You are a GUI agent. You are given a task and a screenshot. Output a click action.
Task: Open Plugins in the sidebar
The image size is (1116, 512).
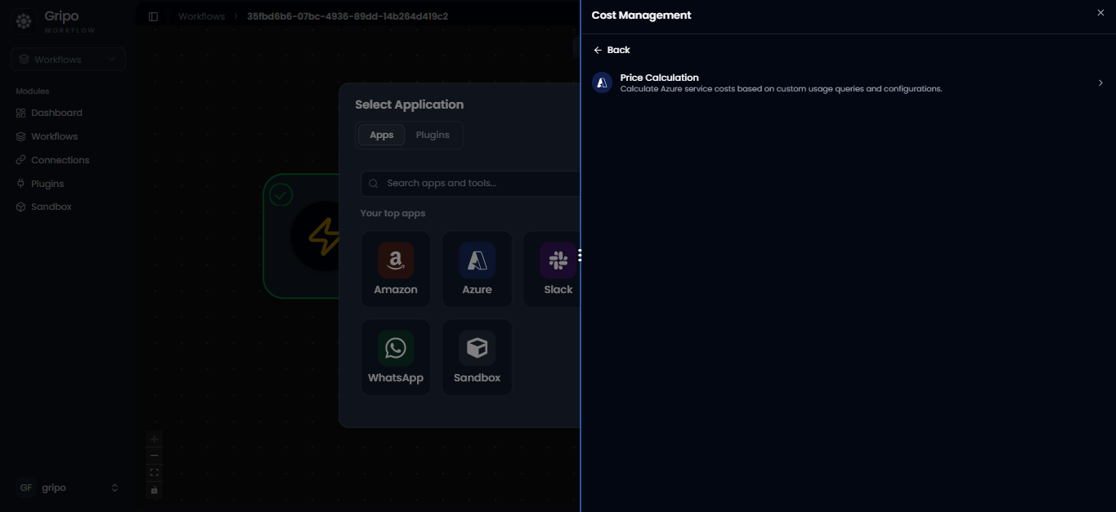47,184
